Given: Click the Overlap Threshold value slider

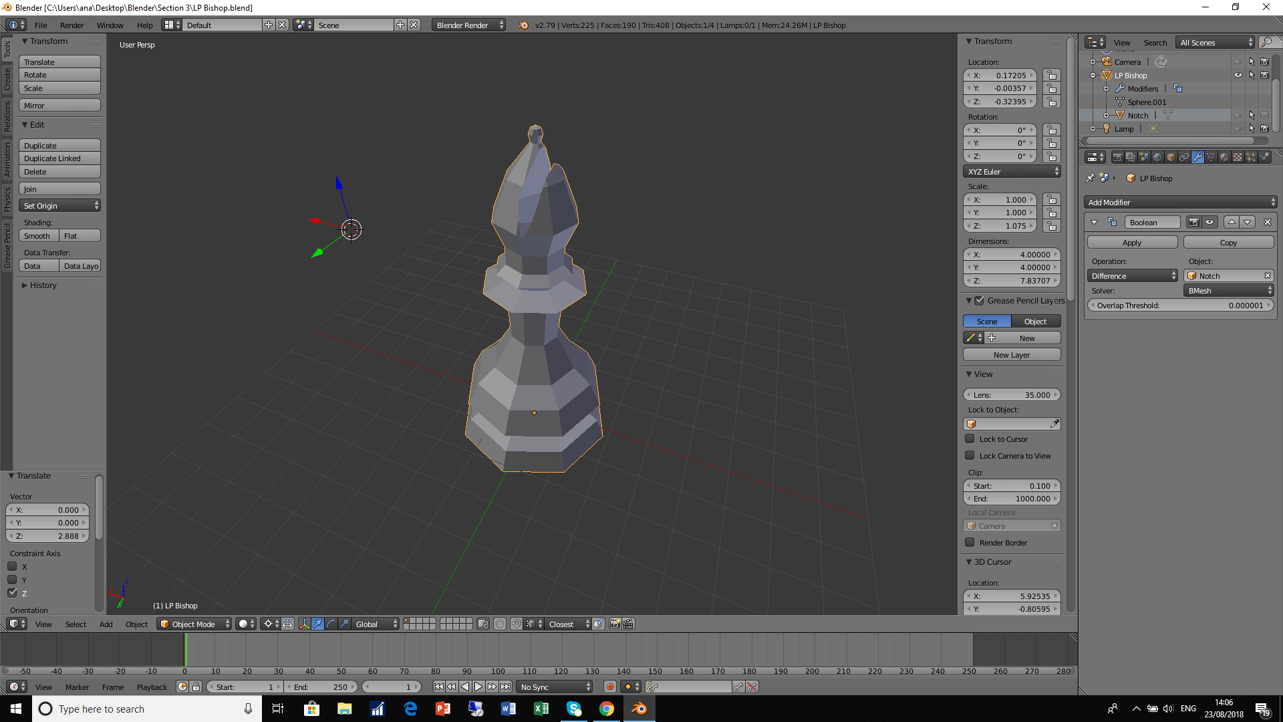Looking at the screenshot, I should (1180, 306).
